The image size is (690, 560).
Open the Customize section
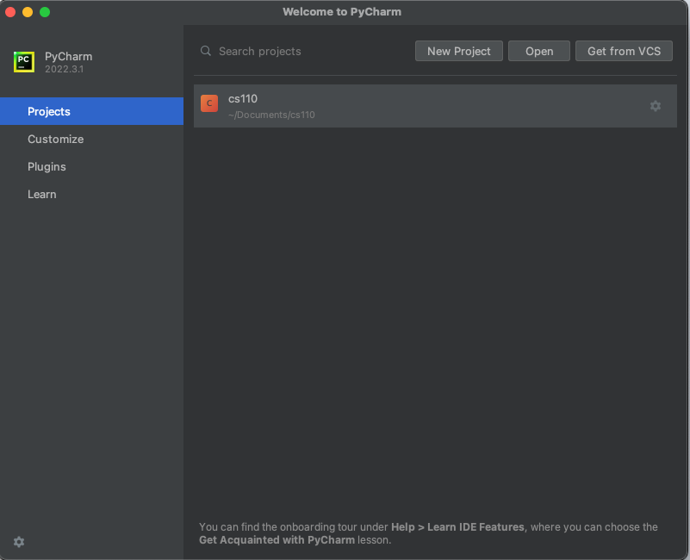point(55,139)
